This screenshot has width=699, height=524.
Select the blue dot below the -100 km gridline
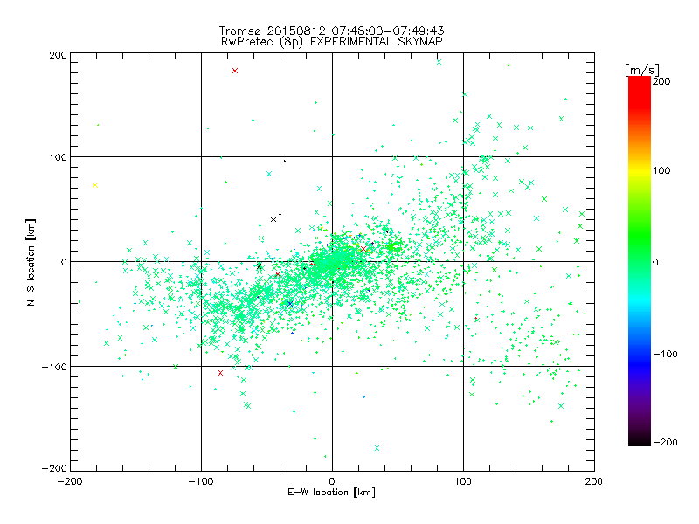pyautogui.click(x=363, y=397)
